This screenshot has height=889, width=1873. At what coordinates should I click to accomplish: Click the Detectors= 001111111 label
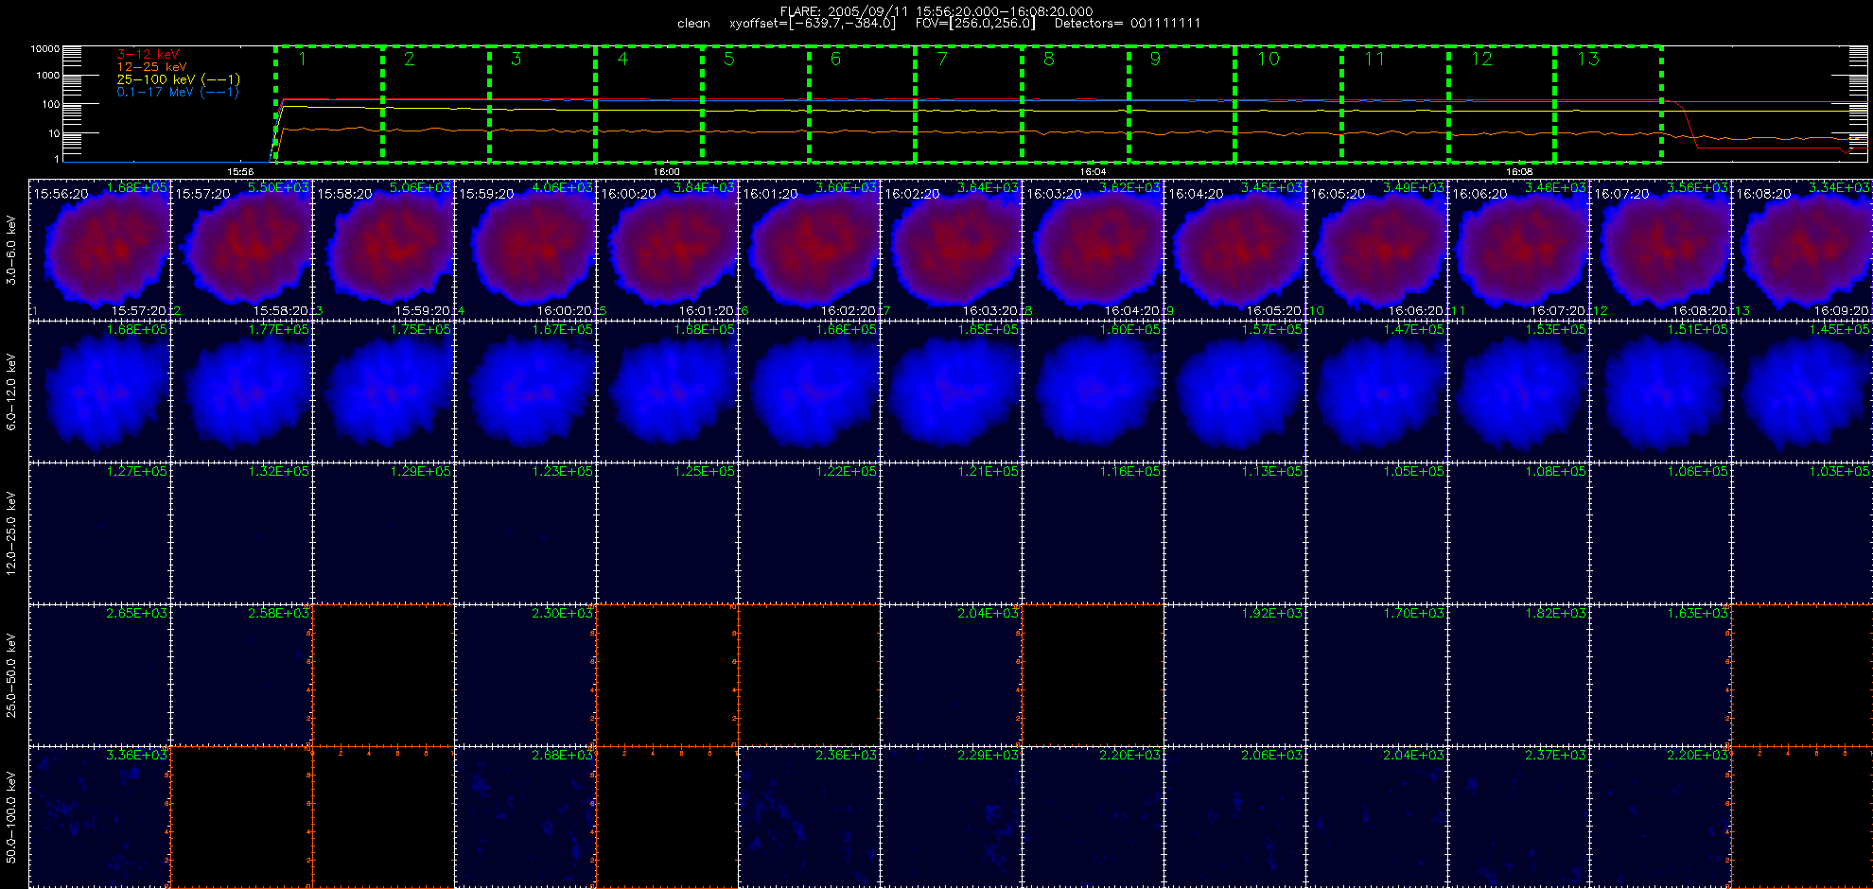pyautogui.click(x=1128, y=24)
